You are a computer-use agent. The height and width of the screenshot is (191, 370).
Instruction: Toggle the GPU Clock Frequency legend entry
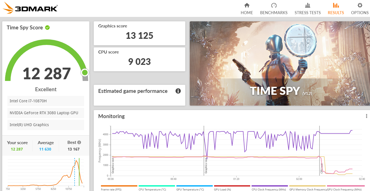click(346, 188)
